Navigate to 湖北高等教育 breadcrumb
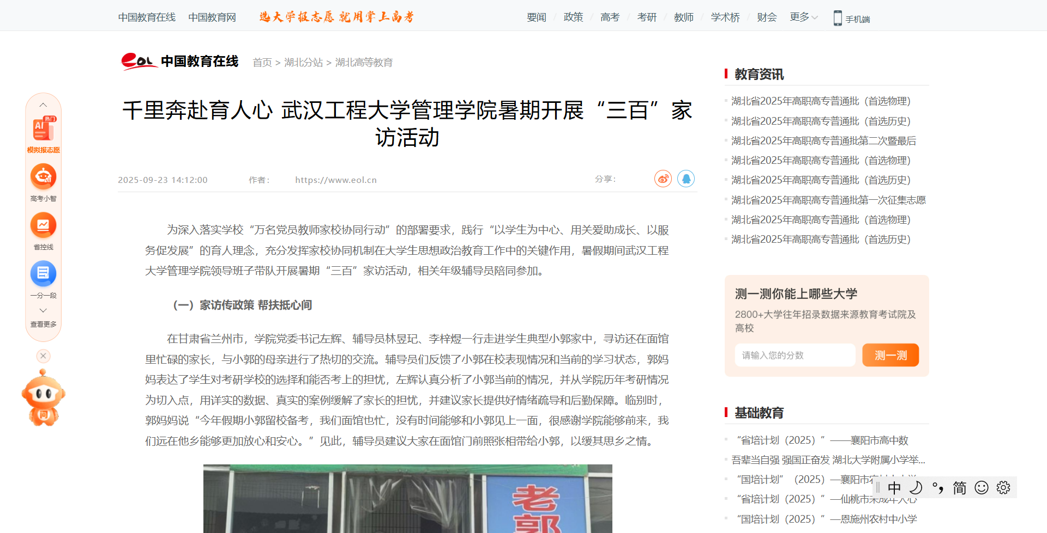 tap(364, 63)
